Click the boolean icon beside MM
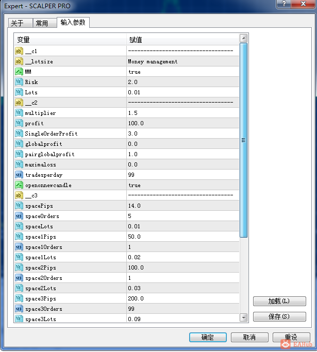Screen dimensions: 317x352 pos(19,72)
